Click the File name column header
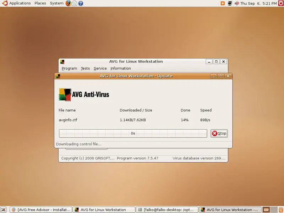Image resolution: width=284 pixels, height=213 pixels. click(x=67, y=110)
